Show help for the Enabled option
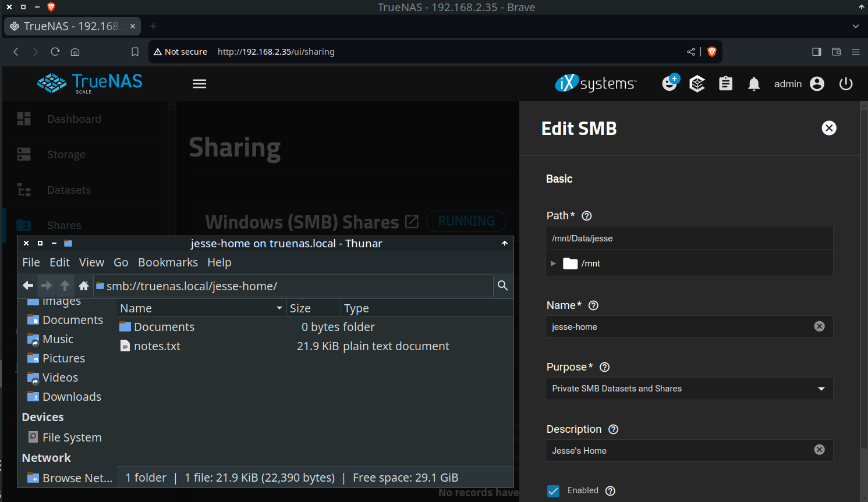 pyautogui.click(x=610, y=491)
